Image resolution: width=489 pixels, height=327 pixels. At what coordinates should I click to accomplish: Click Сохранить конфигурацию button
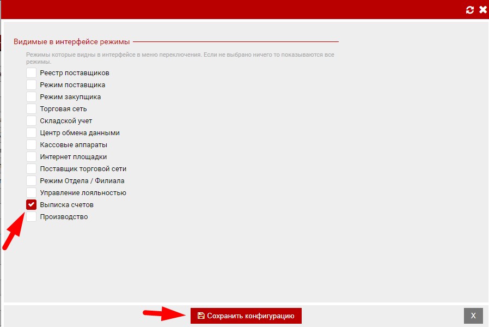pyautogui.click(x=246, y=316)
